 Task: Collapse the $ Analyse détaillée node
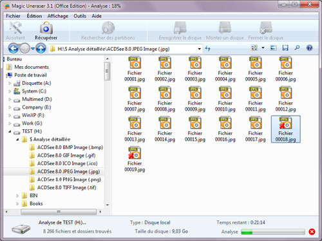click(17, 139)
